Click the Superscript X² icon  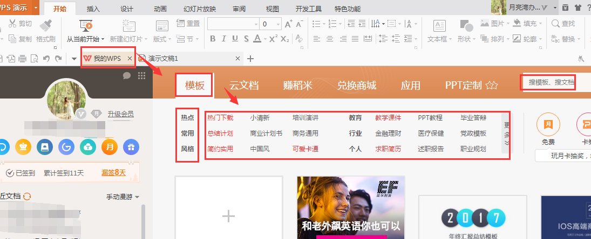[274, 38]
